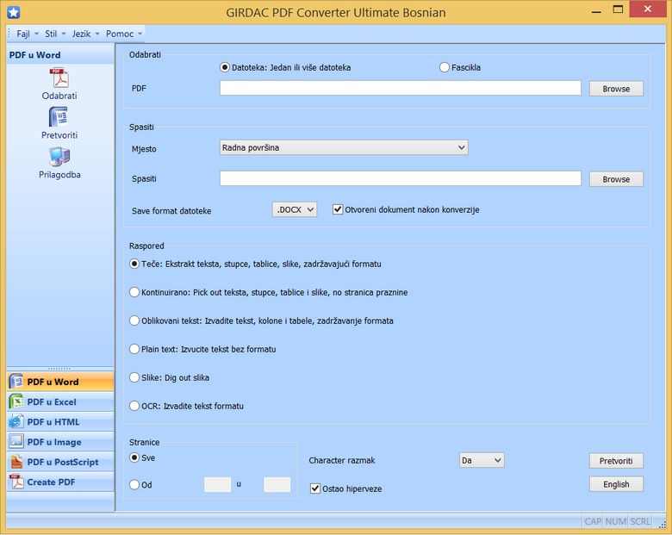Image resolution: width=672 pixels, height=535 pixels.
Task: Click the English language button
Action: (616, 484)
